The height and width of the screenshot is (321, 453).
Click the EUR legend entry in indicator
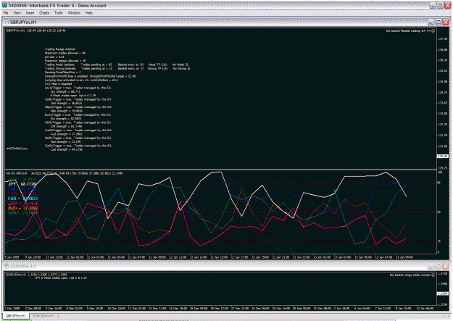point(22,199)
